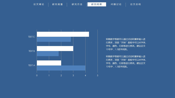Click the blue TEXT B bar

(x=48, y=54)
